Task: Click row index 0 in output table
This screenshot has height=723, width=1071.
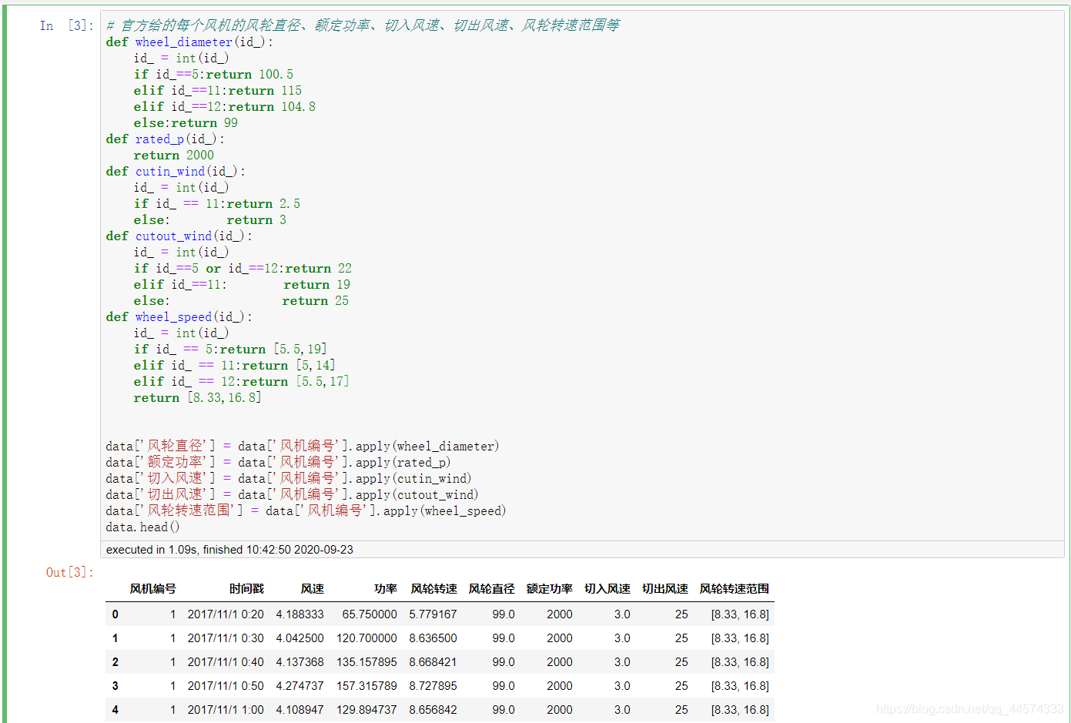Action: pyautogui.click(x=115, y=614)
